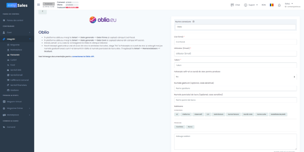Click the Marketplace icon under Integrări

(x=8, y=50)
